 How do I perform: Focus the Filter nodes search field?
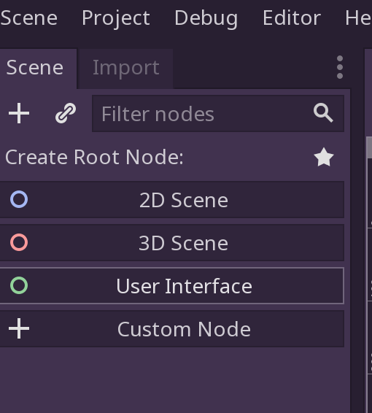[218, 114]
